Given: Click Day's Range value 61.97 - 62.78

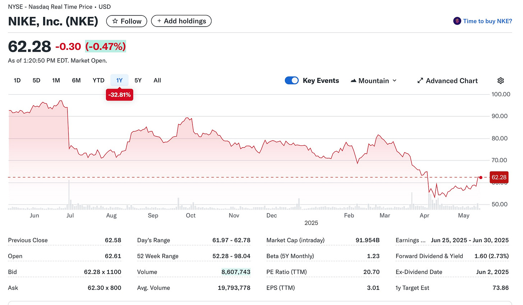Looking at the screenshot, I should coord(231,240).
